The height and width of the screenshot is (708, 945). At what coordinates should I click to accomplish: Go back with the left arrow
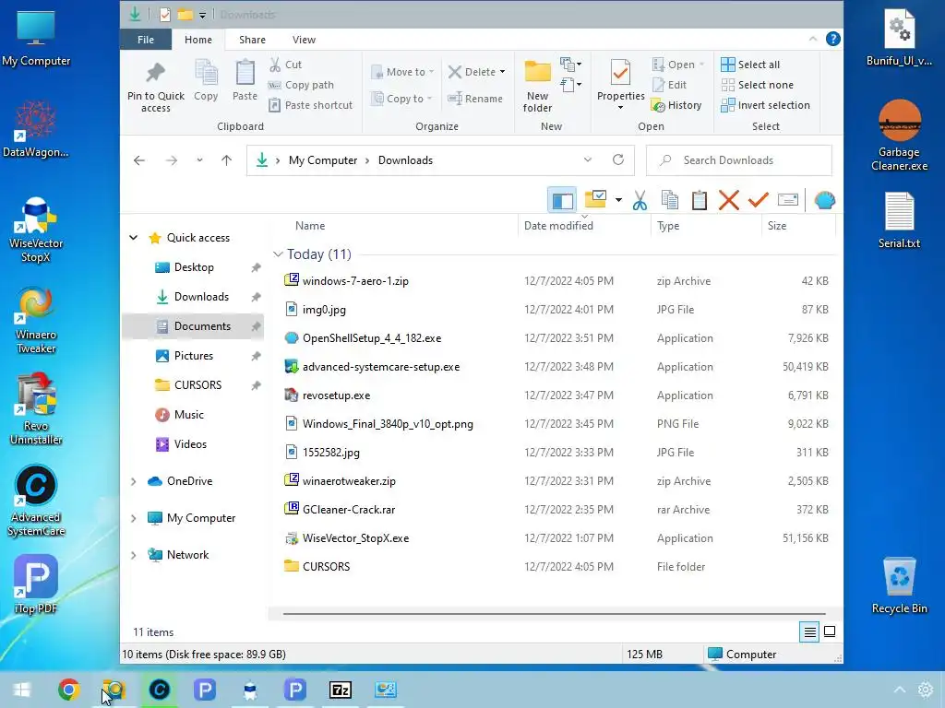point(139,160)
